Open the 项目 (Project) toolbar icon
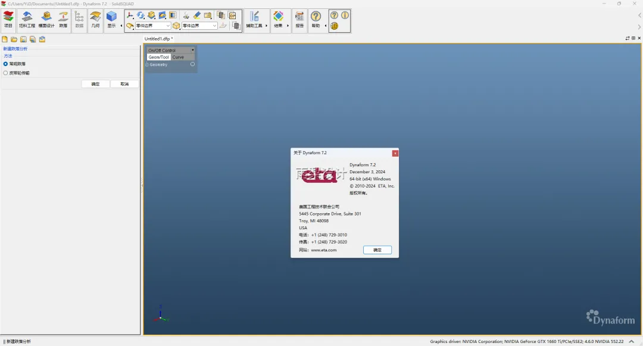 click(8, 20)
